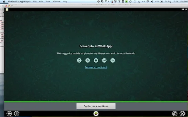Go to BlueStacks home via center logo
Screen dimensions: 188x117
[x=96, y=113]
